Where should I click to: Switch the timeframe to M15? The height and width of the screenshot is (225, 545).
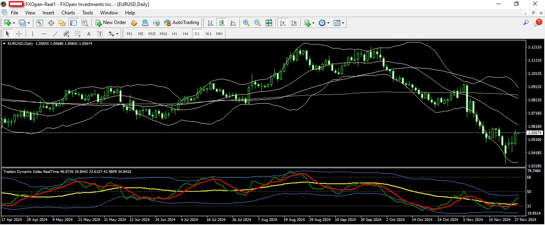click(152, 34)
